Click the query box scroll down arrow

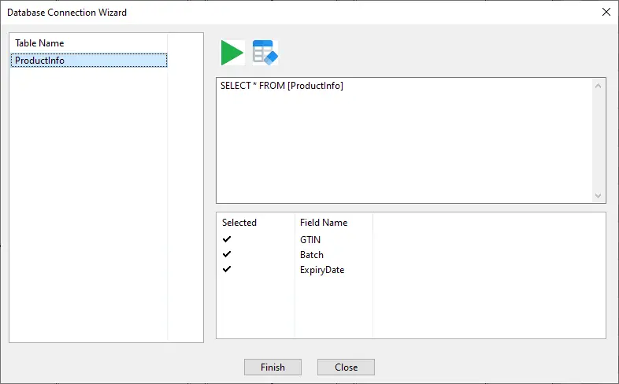[x=598, y=196]
